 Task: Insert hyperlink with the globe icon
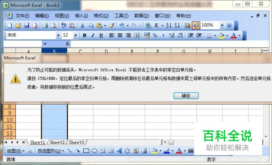148,25
